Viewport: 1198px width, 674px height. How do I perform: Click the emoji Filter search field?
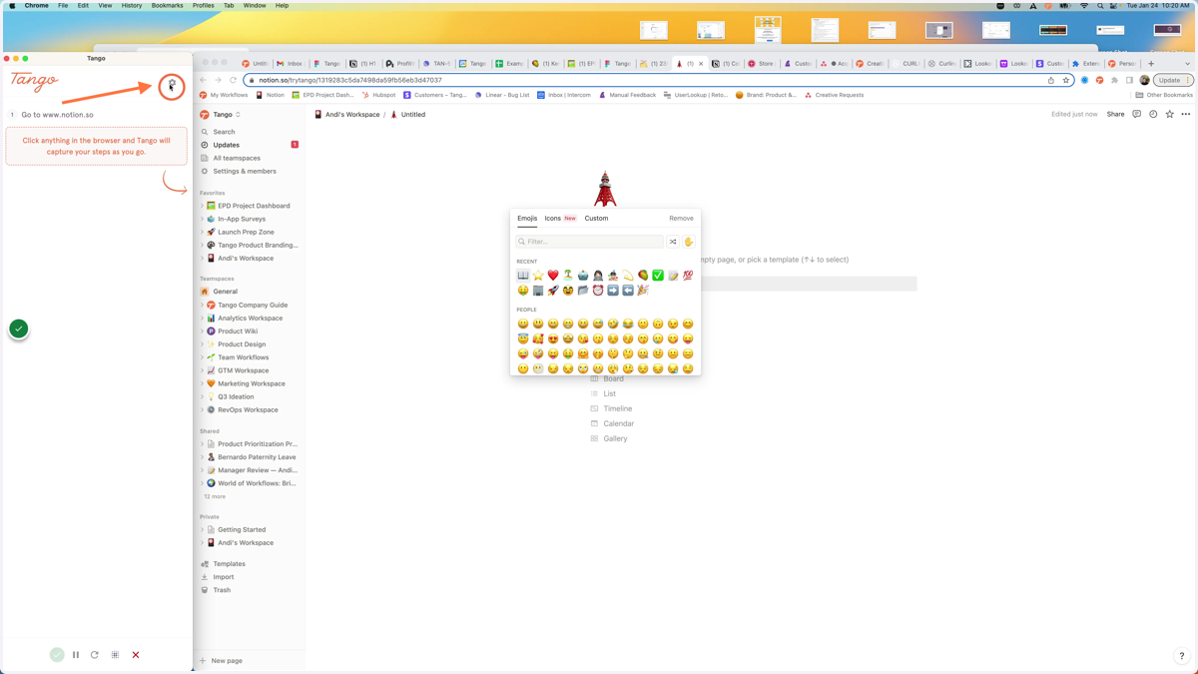pos(590,242)
